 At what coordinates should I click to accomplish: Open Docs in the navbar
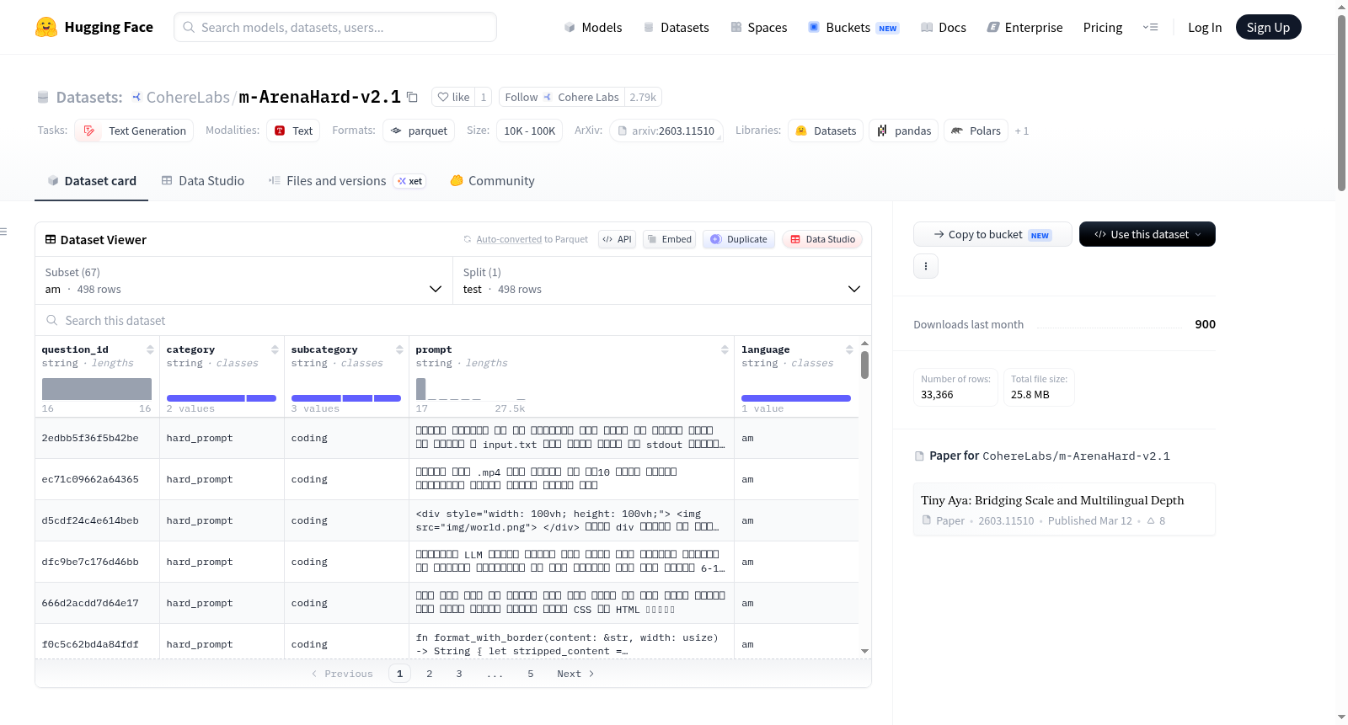point(944,27)
